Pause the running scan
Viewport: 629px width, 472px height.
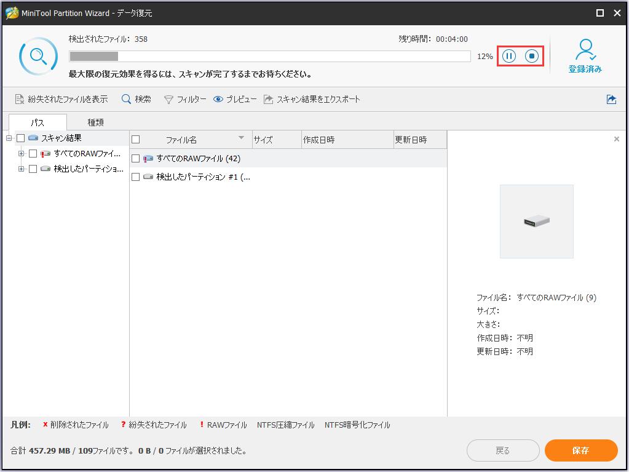509,56
